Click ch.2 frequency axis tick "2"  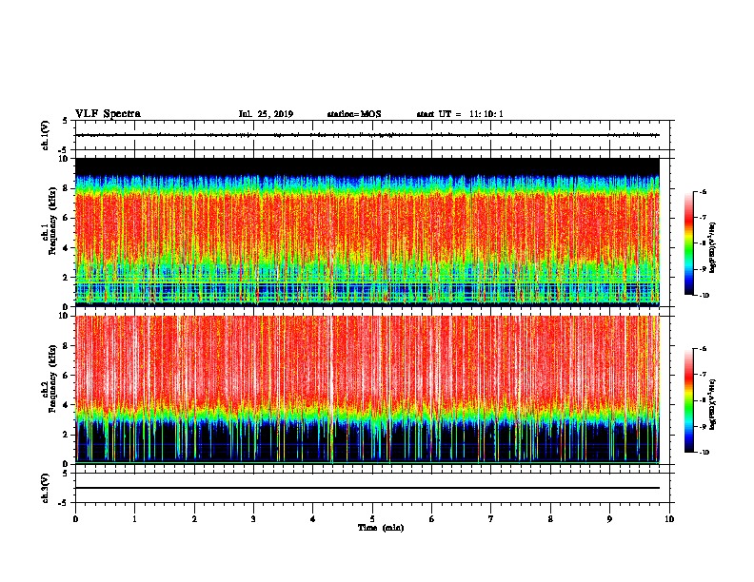click(66, 435)
